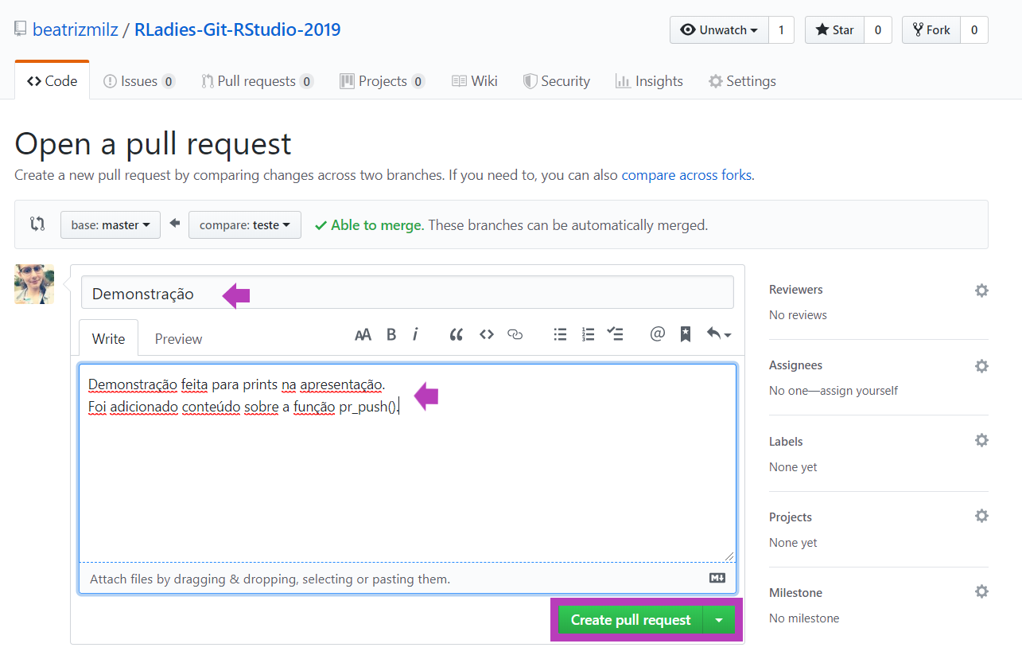Open Create pull request options arrow
The height and width of the screenshot is (663, 1022).
click(x=719, y=620)
